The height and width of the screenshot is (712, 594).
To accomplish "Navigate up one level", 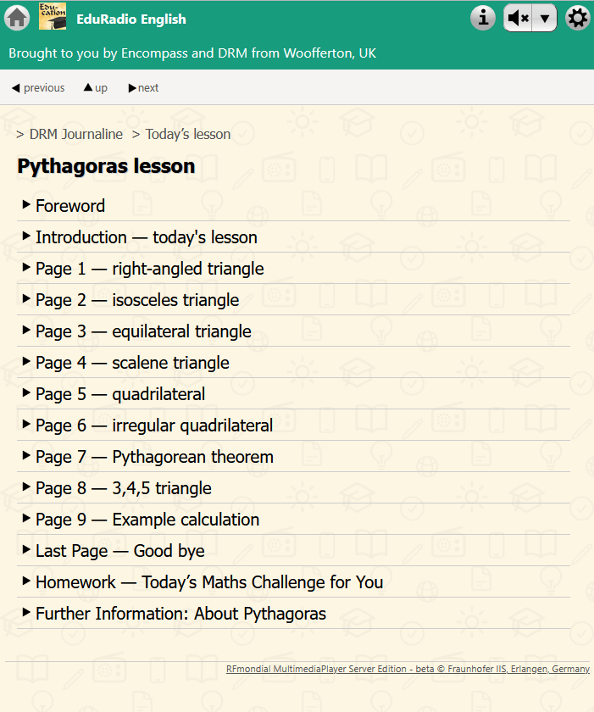I will coord(95,87).
